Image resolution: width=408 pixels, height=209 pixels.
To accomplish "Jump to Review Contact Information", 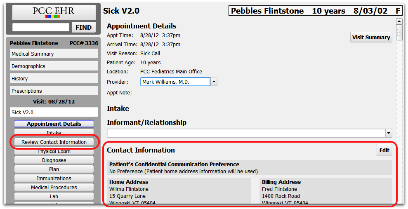I will 54,142.
